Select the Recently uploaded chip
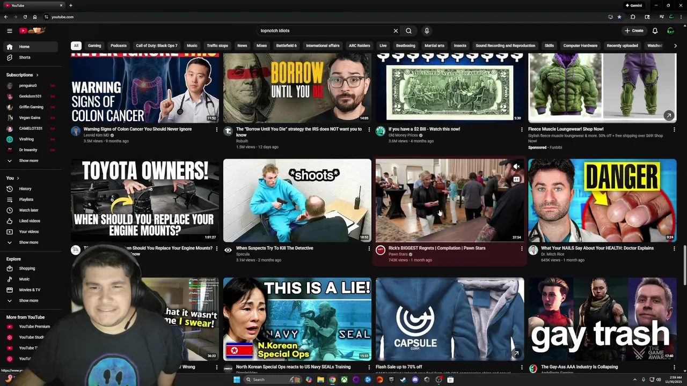Viewport: 687px width, 386px height. pos(622,46)
